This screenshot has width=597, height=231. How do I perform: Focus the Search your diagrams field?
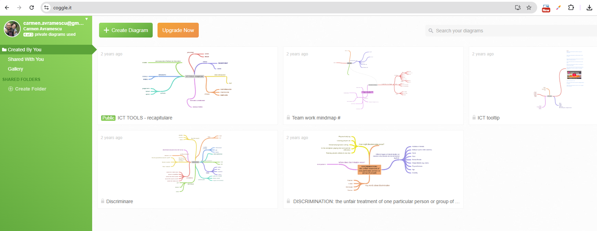pos(512,31)
